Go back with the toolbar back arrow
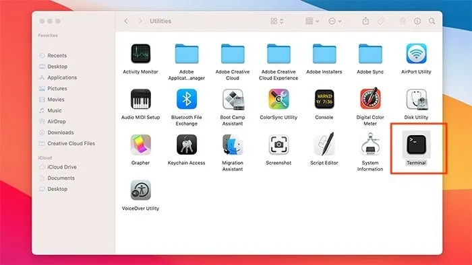The width and height of the screenshot is (472, 265). (126, 21)
